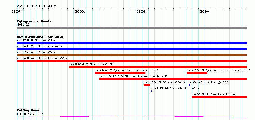The image size is (255, 120).
Task: Click nsv5706192 (Chuang2021) label
Action: (x=209, y=82)
